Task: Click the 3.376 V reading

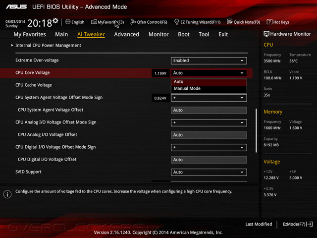Action: pyautogui.click(x=270, y=195)
